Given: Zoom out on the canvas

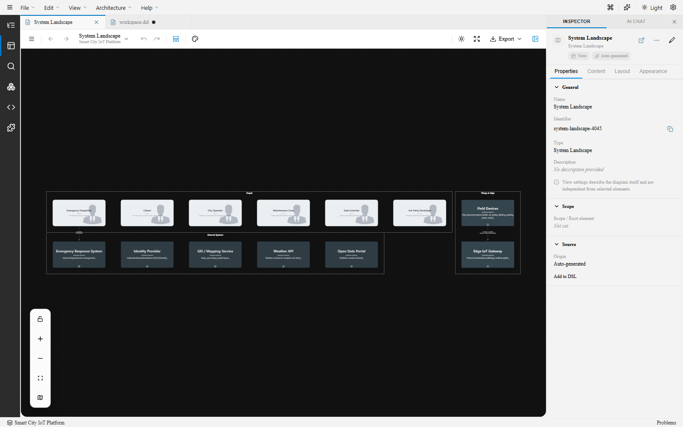Looking at the screenshot, I should pos(40,359).
